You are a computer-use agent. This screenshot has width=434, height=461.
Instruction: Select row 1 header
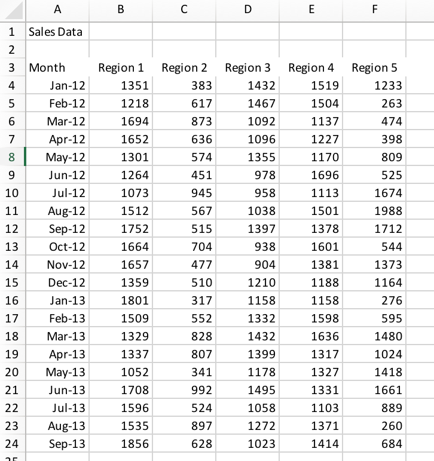[x=13, y=32]
